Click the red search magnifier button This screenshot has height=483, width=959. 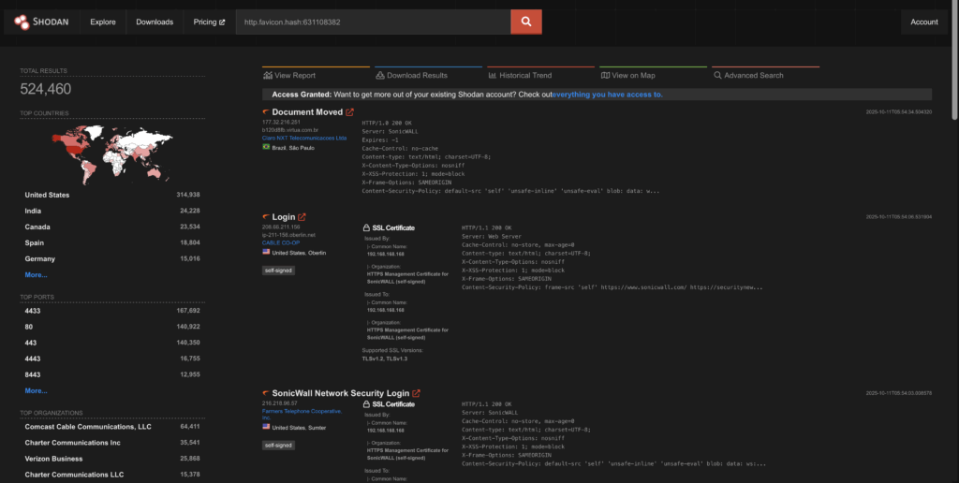coord(525,22)
